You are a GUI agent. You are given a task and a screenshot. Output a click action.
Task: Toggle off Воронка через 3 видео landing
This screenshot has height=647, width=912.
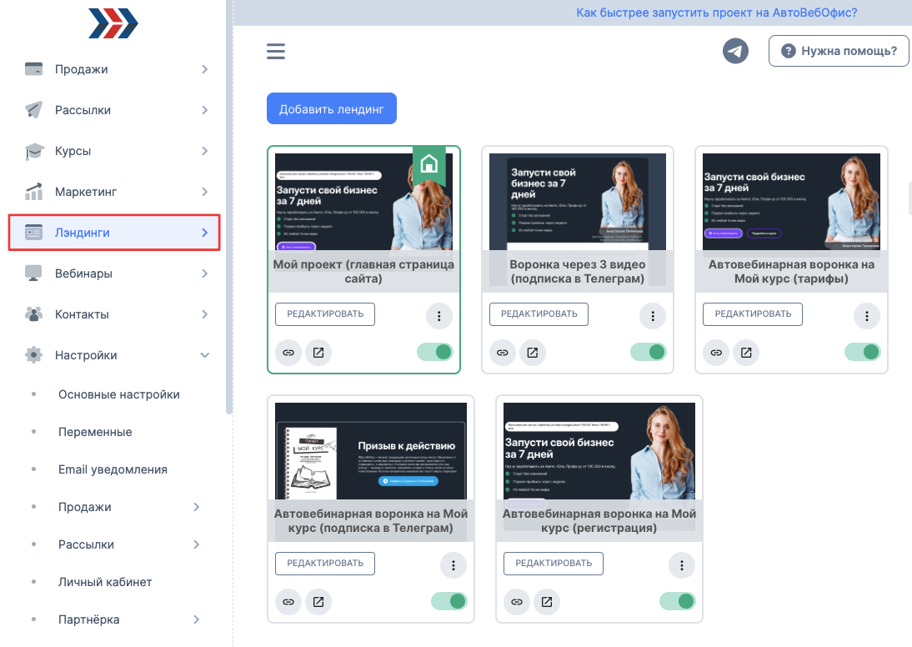pyautogui.click(x=649, y=352)
